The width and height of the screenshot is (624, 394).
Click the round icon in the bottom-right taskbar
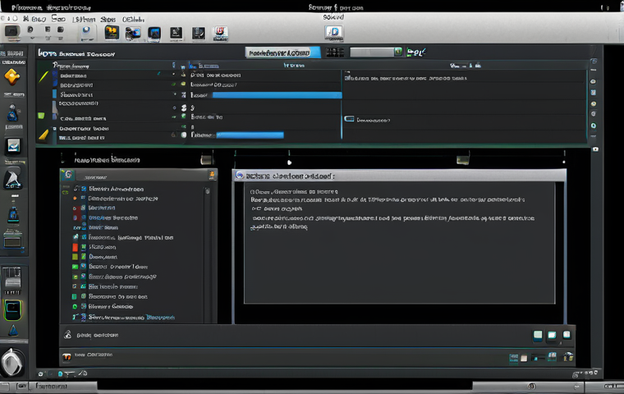click(x=531, y=386)
